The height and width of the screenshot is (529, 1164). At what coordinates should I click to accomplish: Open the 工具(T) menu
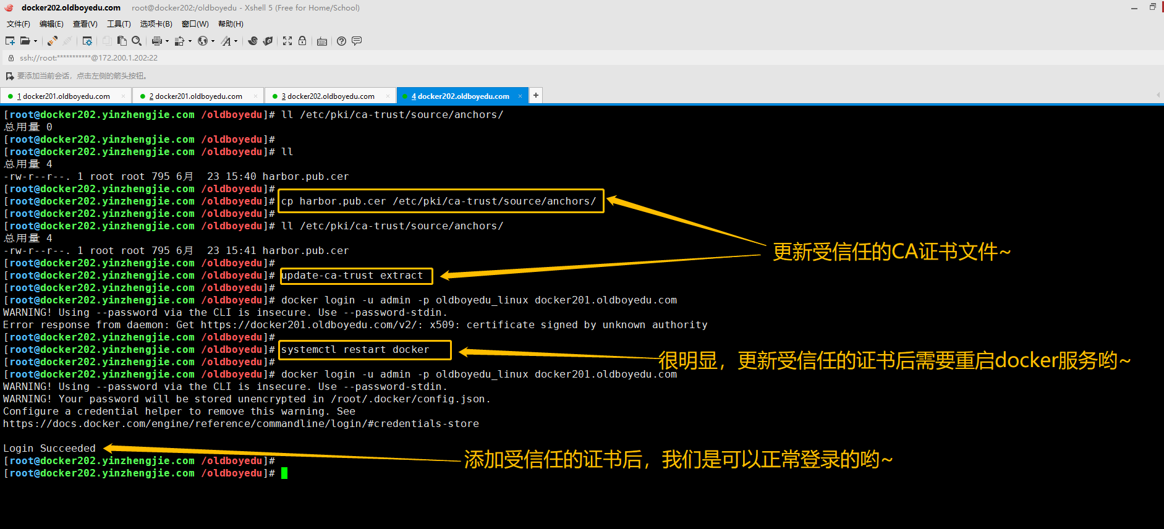coord(119,23)
